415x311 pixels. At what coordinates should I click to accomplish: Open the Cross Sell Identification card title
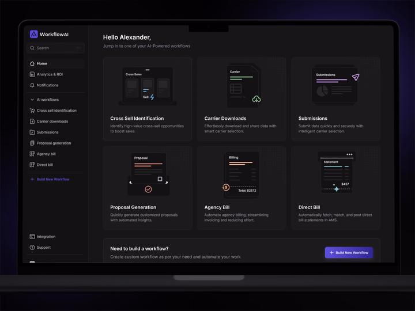pos(137,119)
